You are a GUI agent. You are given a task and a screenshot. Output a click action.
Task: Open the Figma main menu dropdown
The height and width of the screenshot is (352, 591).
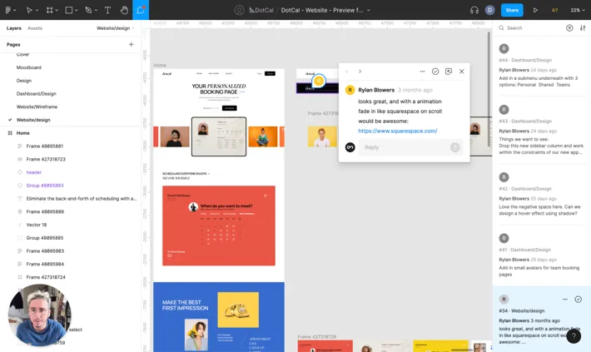click(x=10, y=10)
